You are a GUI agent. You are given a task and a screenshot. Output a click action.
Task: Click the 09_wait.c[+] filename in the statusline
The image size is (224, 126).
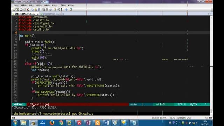(40, 104)
